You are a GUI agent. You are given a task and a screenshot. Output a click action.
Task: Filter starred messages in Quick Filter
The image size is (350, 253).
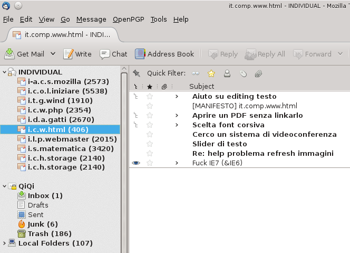point(211,73)
